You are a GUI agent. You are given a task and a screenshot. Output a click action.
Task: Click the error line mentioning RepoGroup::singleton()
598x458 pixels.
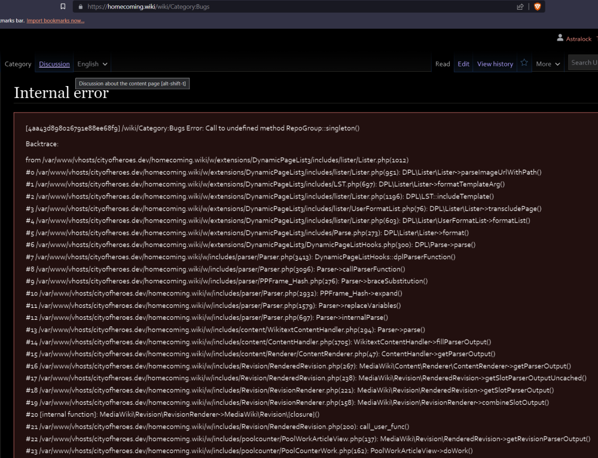coord(193,128)
